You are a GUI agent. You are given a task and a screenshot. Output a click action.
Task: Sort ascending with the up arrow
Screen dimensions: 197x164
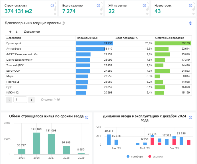point(11,32)
